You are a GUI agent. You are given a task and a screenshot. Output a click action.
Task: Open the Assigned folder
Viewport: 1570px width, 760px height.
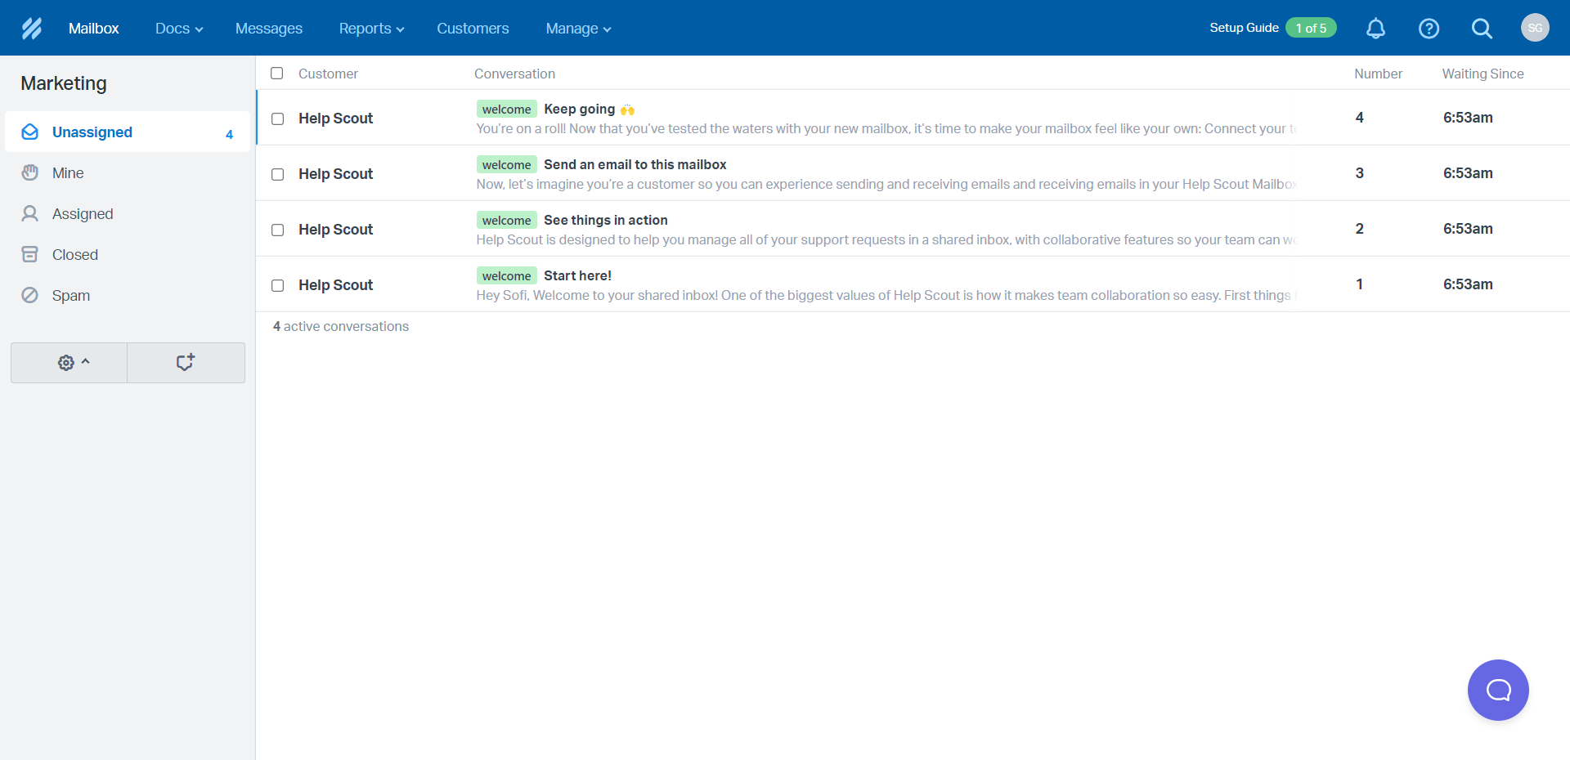click(x=128, y=213)
